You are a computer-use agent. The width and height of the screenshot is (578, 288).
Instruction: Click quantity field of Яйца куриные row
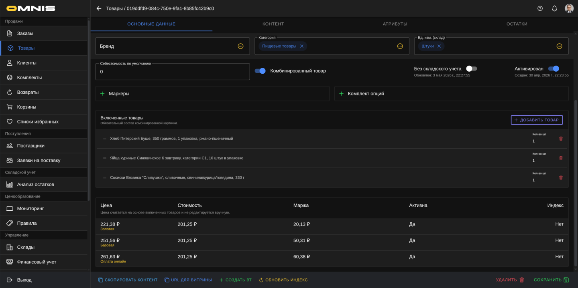click(542, 161)
